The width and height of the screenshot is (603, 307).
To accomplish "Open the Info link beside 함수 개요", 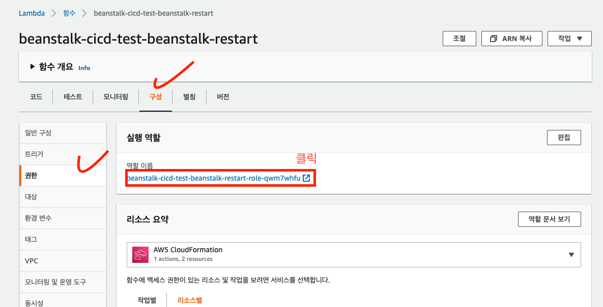I will tap(84, 68).
